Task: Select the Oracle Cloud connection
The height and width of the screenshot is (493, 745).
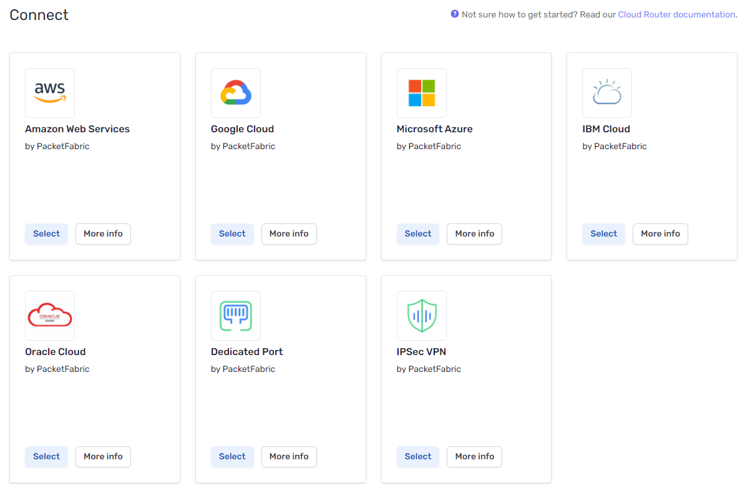Action: click(47, 457)
